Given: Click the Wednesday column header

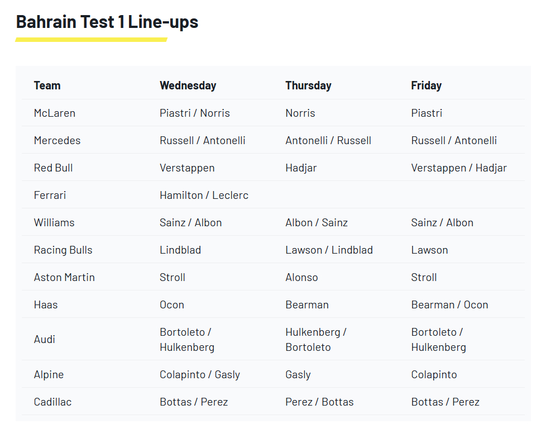Looking at the screenshot, I should point(188,85).
